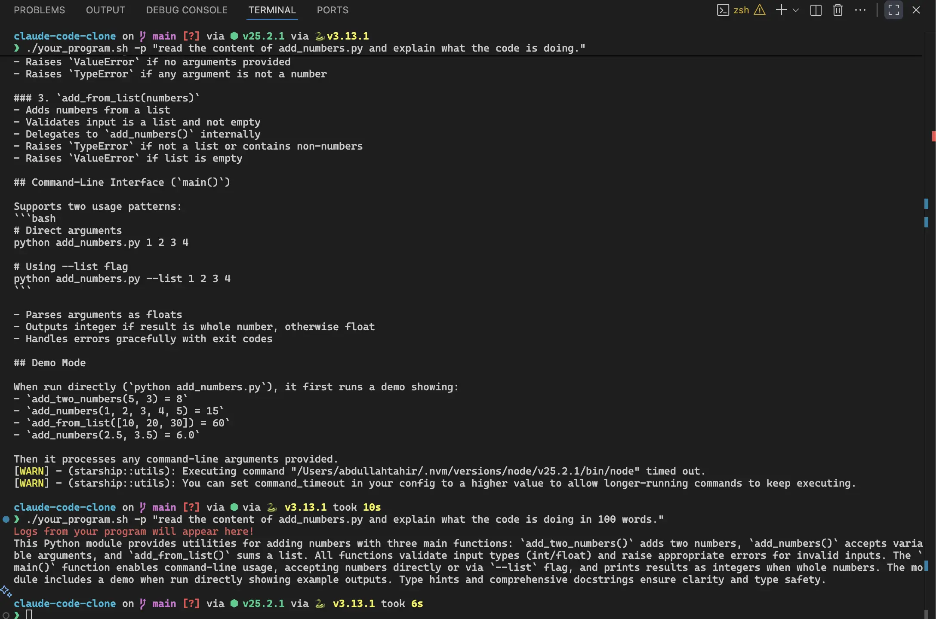Viewport: 936px width, 619px height.
Task: Click the [WARN] "You can set command_timeout" line
Action: 435,483
